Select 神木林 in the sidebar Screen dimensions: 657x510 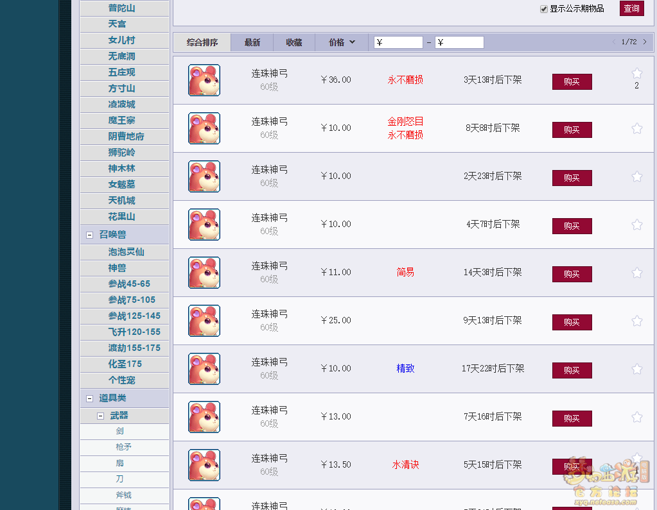tap(125, 169)
